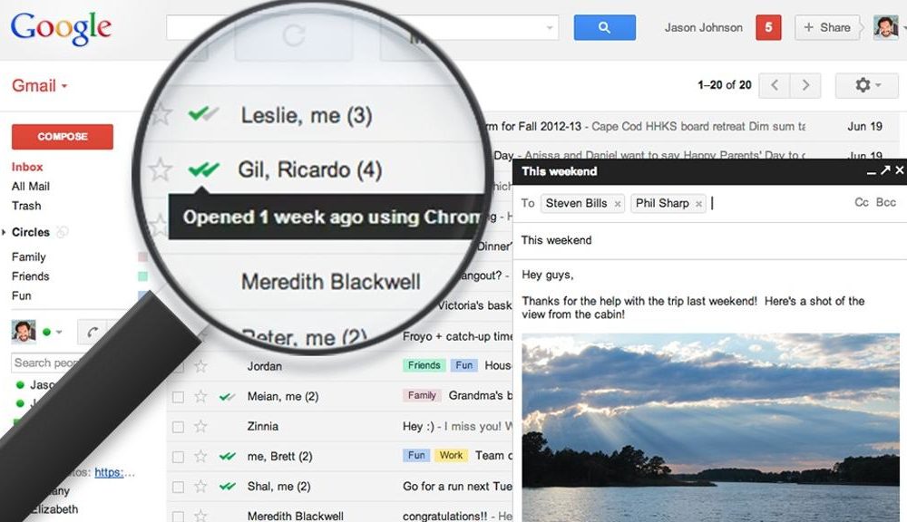Click the blue search magnifier button
Image resolution: width=907 pixels, height=522 pixels.
pyautogui.click(x=604, y=27)
